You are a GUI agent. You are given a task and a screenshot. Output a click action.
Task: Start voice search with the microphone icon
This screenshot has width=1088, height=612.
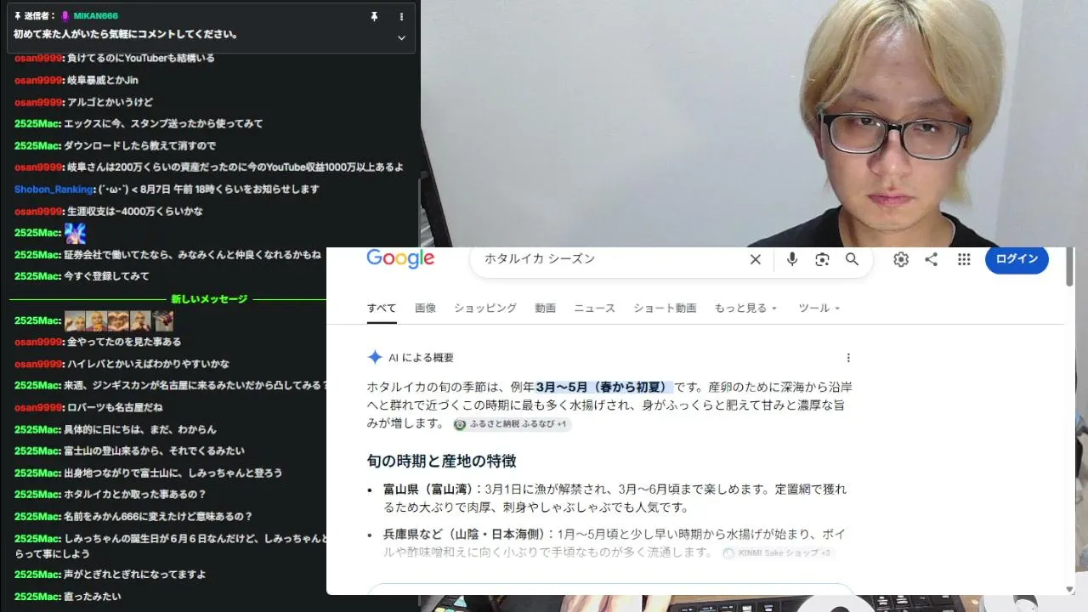click(x=792, y=259)
